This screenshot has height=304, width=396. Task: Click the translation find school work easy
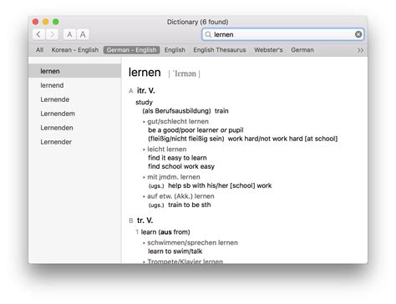tap(181, 166)
